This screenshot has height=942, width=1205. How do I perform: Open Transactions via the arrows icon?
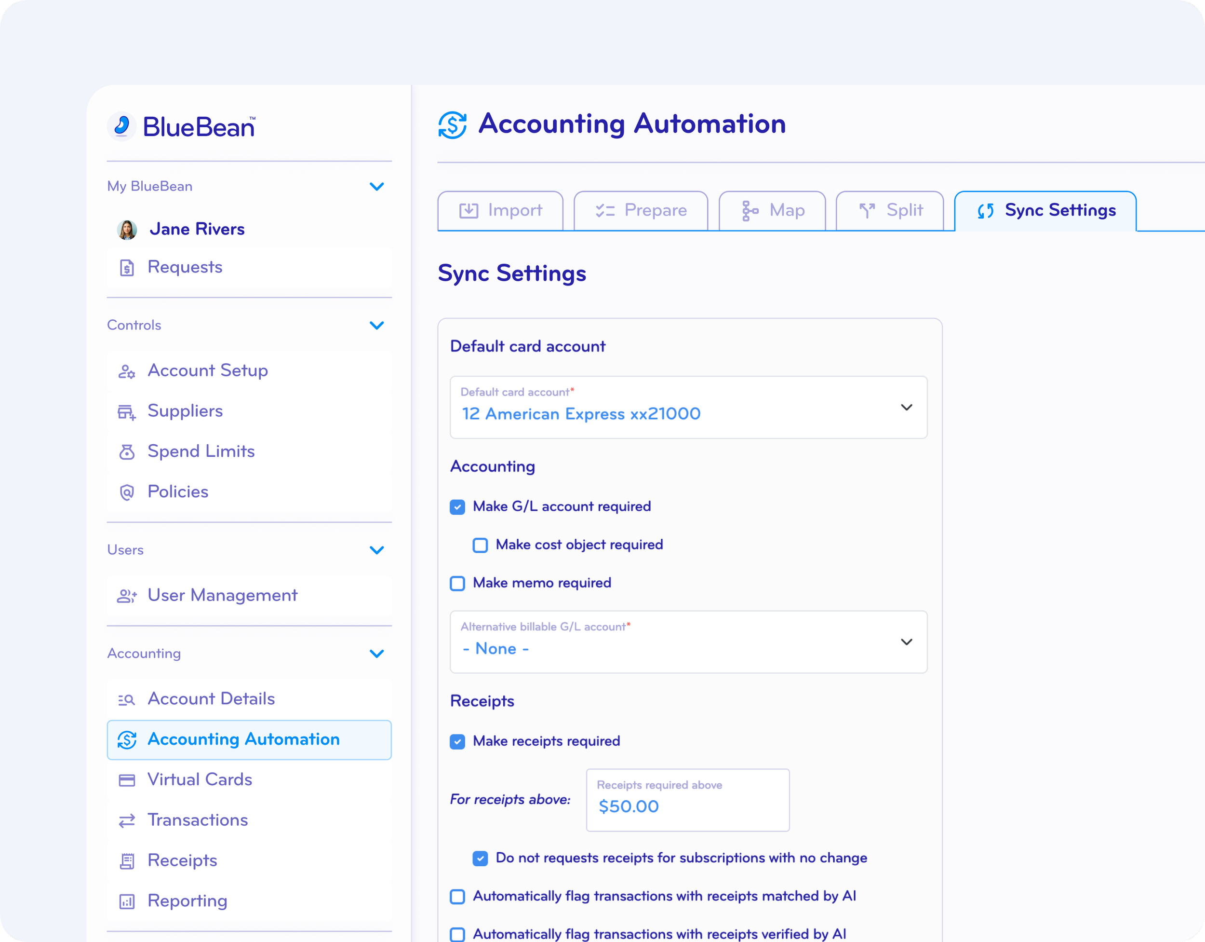(x=127, y=820)
